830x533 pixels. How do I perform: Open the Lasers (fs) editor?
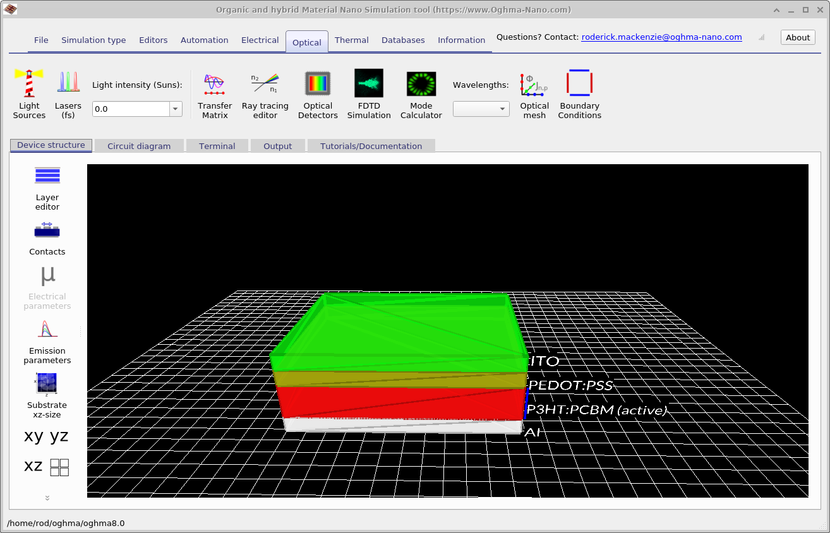(68, 94)
